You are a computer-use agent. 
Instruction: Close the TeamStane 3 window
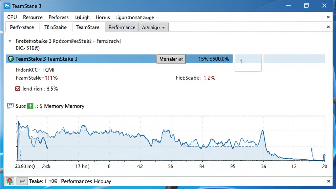324,6
